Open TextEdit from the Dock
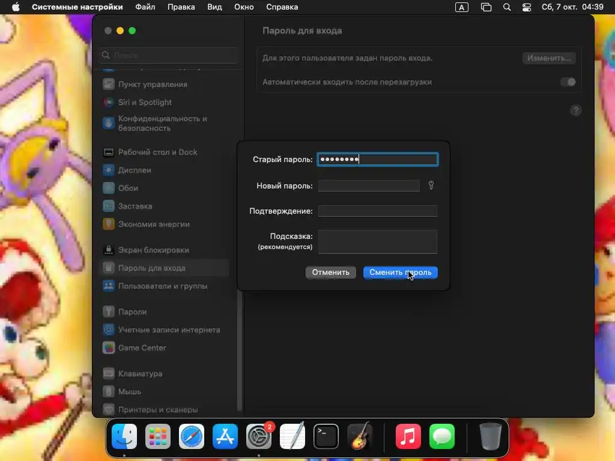Image resolution: width=615 pixels, height=461 pixels. [292, 436]
